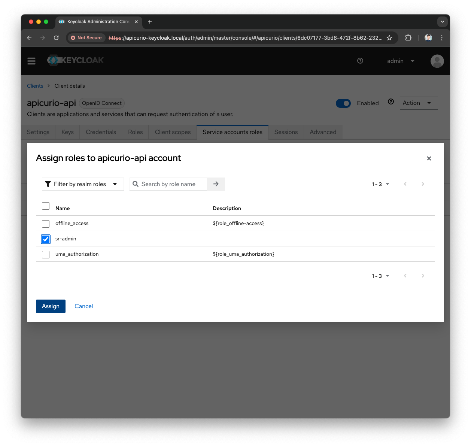Click the filter funnel icon
Viewport: 471px width, 446px height.
coord(48,184)
